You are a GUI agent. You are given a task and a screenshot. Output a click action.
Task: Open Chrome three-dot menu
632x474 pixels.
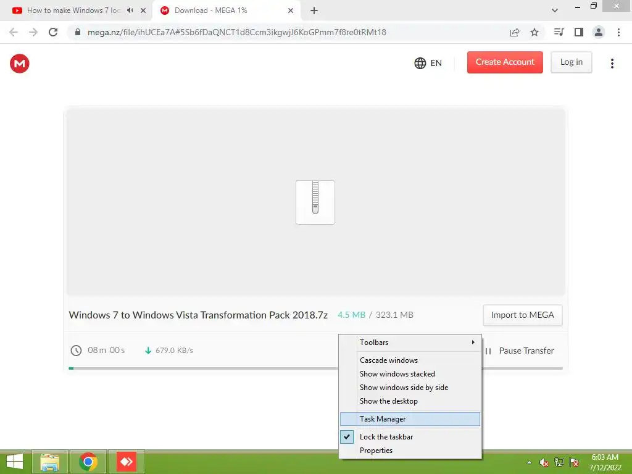(618, 32)
